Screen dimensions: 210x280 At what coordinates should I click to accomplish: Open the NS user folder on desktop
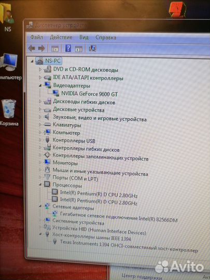[x=7, y=18]
